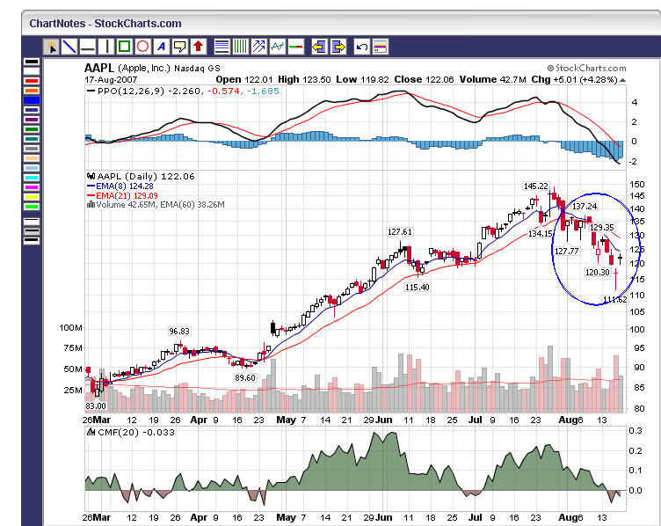Click the CMF(20) -0.033 indicator label
Screen dimensions: 661x526
[131, 433]
